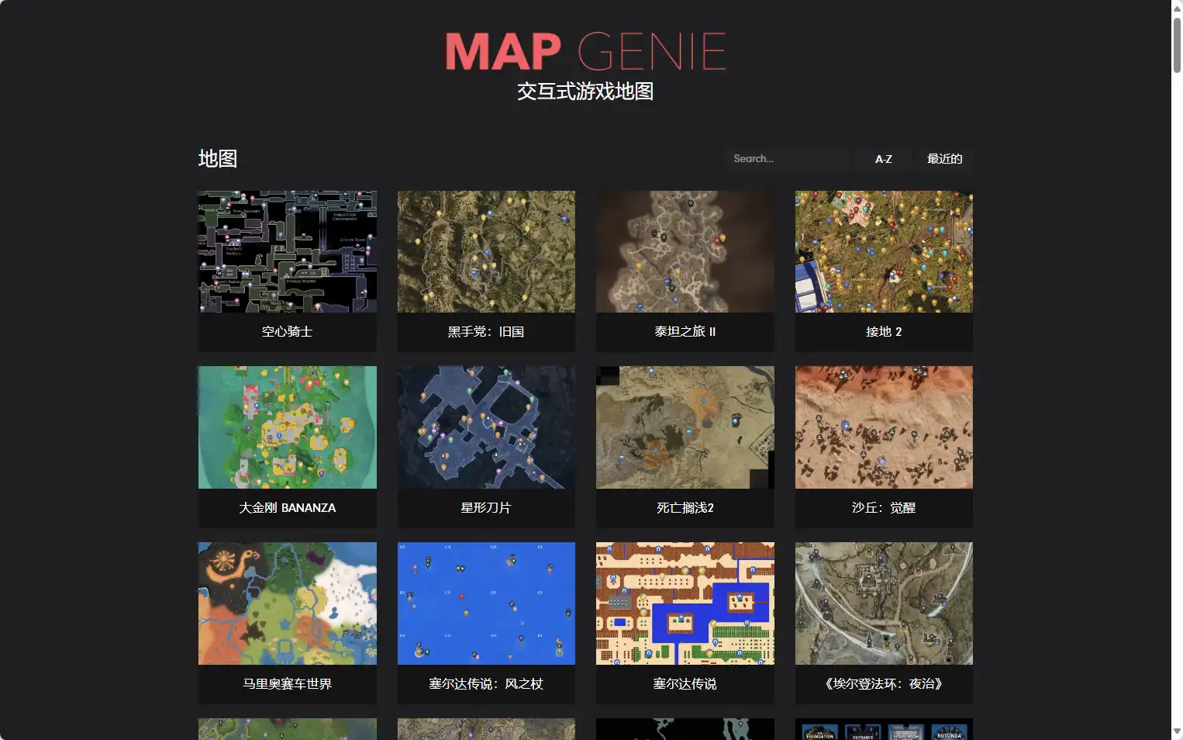Screen dimensions: 1183x740
Task: Click the 死亡搁浅2 title text
Action: tap(685, 508)
